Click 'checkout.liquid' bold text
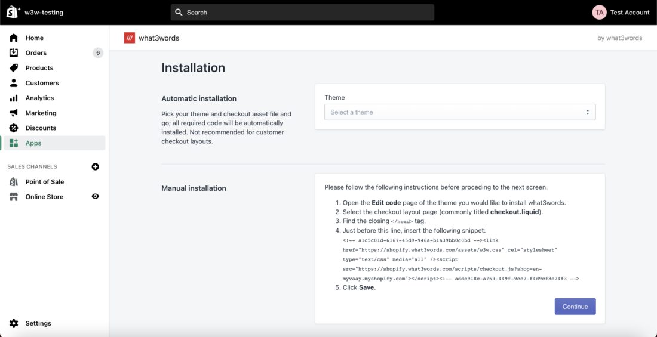 point(514,212)
